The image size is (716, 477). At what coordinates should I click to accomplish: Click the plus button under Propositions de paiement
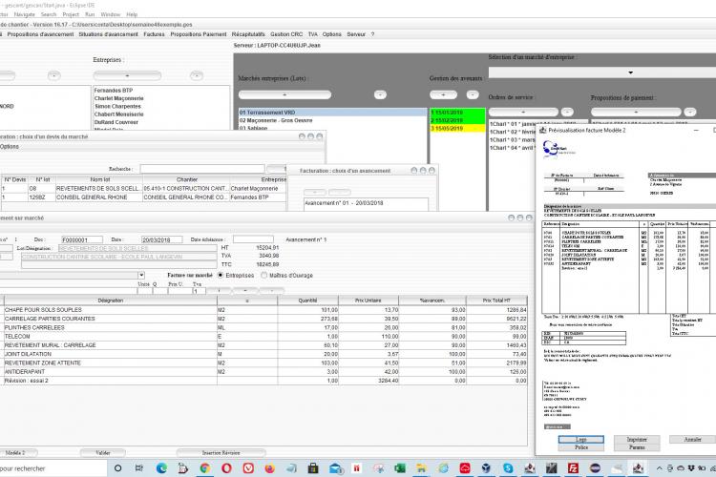(636, 112)
